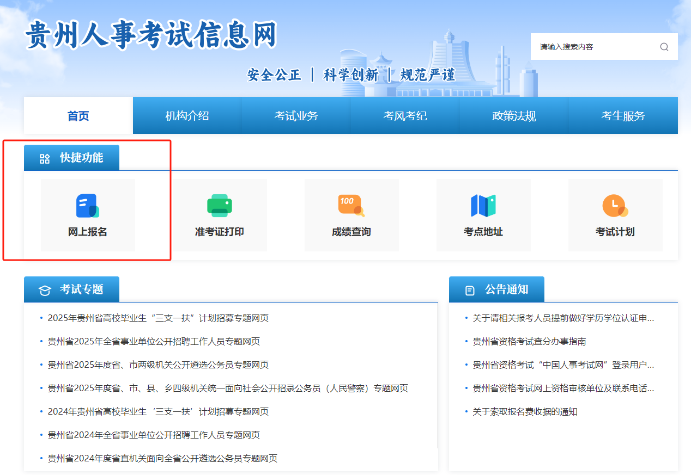Open the 考风考纪 navigation item

point(405,116)
